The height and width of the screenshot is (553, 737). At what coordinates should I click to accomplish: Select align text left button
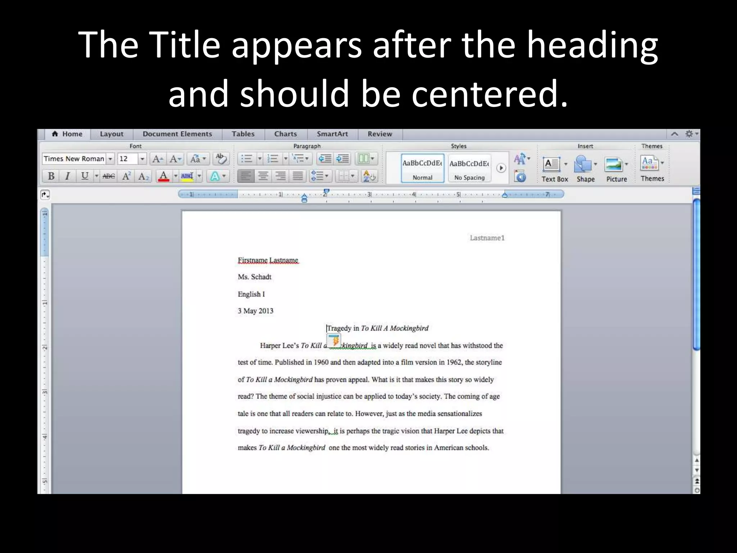coord(246,176)
